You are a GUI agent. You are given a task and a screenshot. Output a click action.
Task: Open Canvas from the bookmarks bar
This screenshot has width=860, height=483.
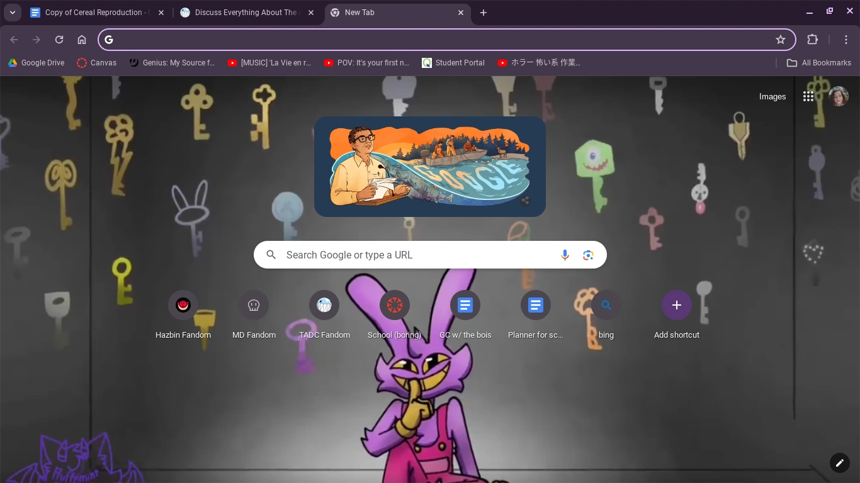(96, 62)
